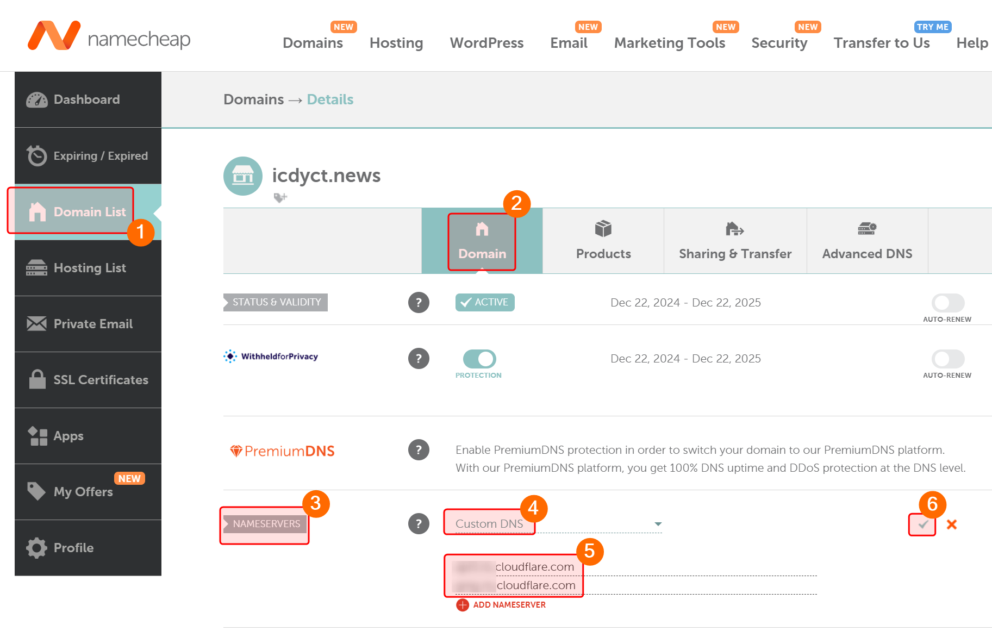The width and height of the screenshot is (992, 631).
Task: Open the Domains top navigation menu
Action: [313, 43]
